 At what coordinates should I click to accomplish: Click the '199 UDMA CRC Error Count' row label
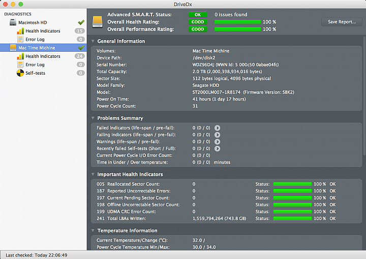[x=126, y=211]
